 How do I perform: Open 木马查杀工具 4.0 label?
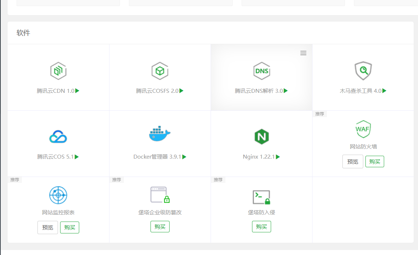click(x=360, y=91)
